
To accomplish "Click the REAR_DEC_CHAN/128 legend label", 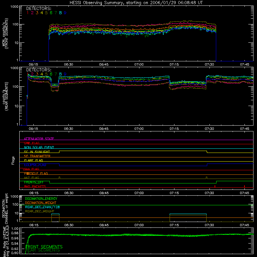I will click(x=42, y=207).
